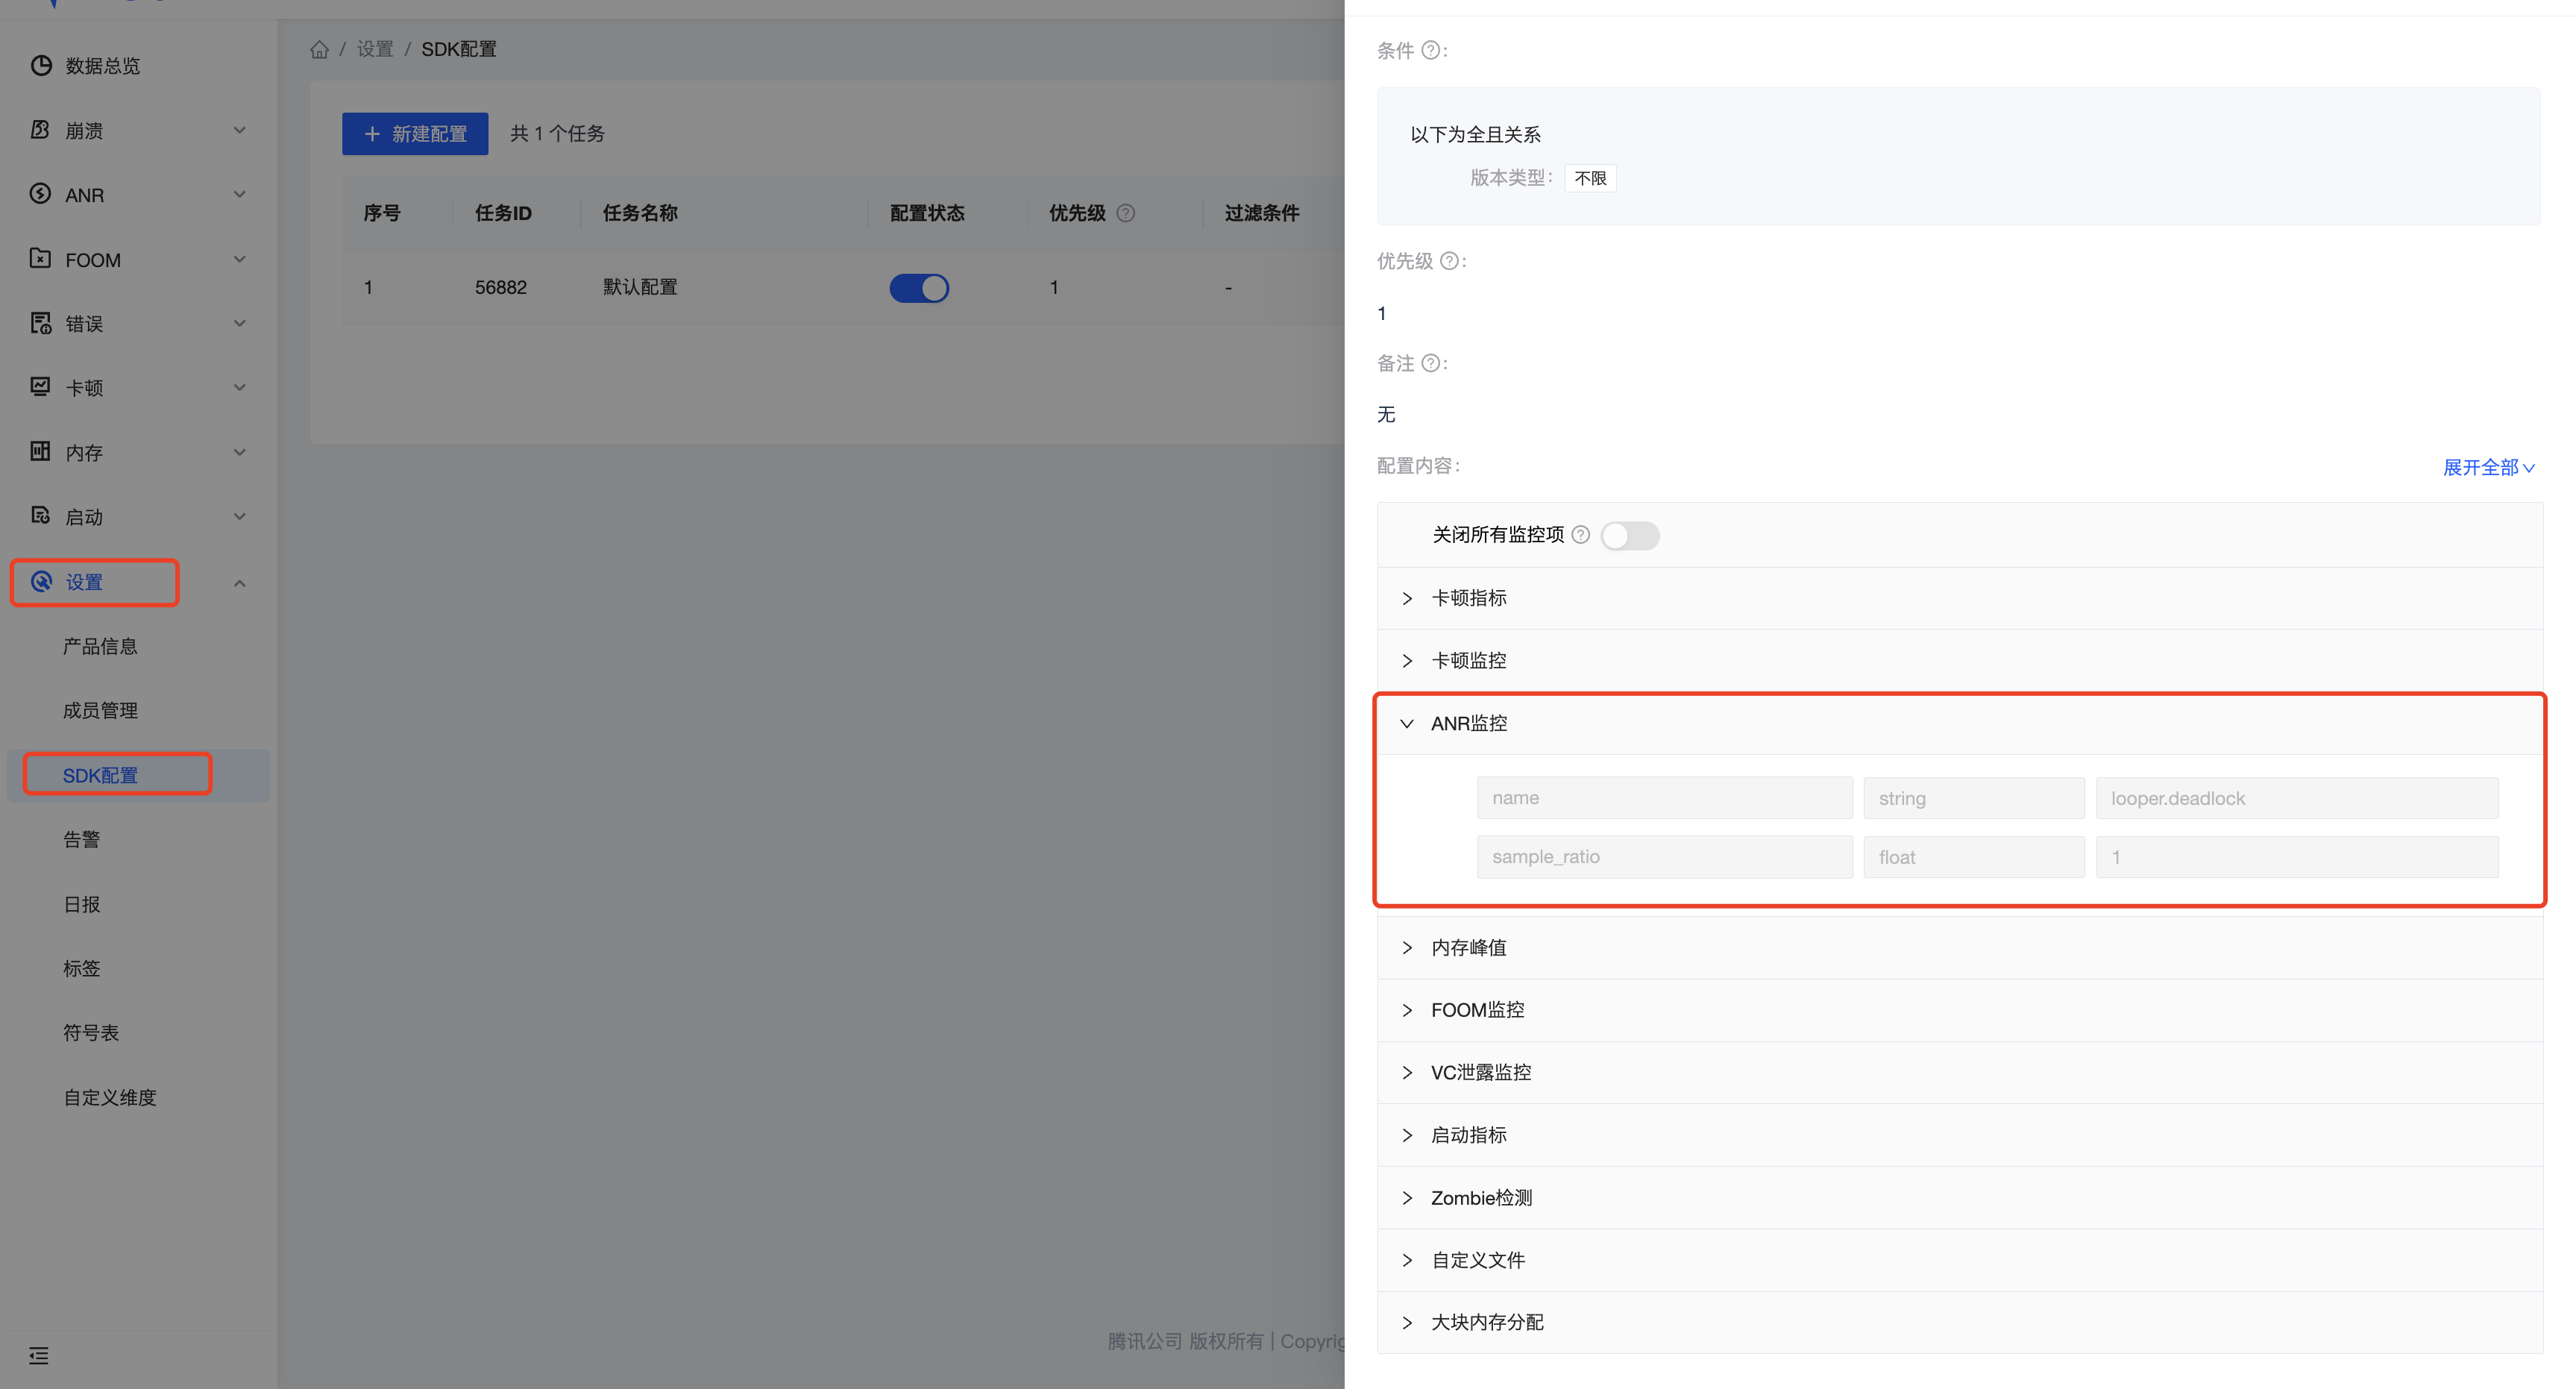
Task: Expand the FOOM sidebar menu chevron
Action: tap(240, 260)
